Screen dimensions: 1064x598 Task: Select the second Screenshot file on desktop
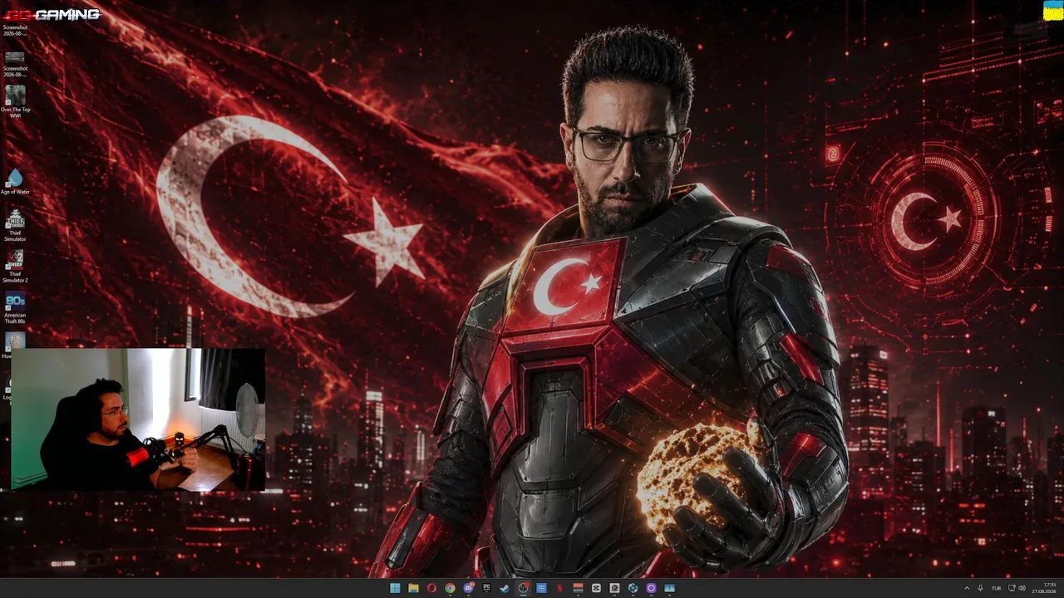click(x=15, y=63)
